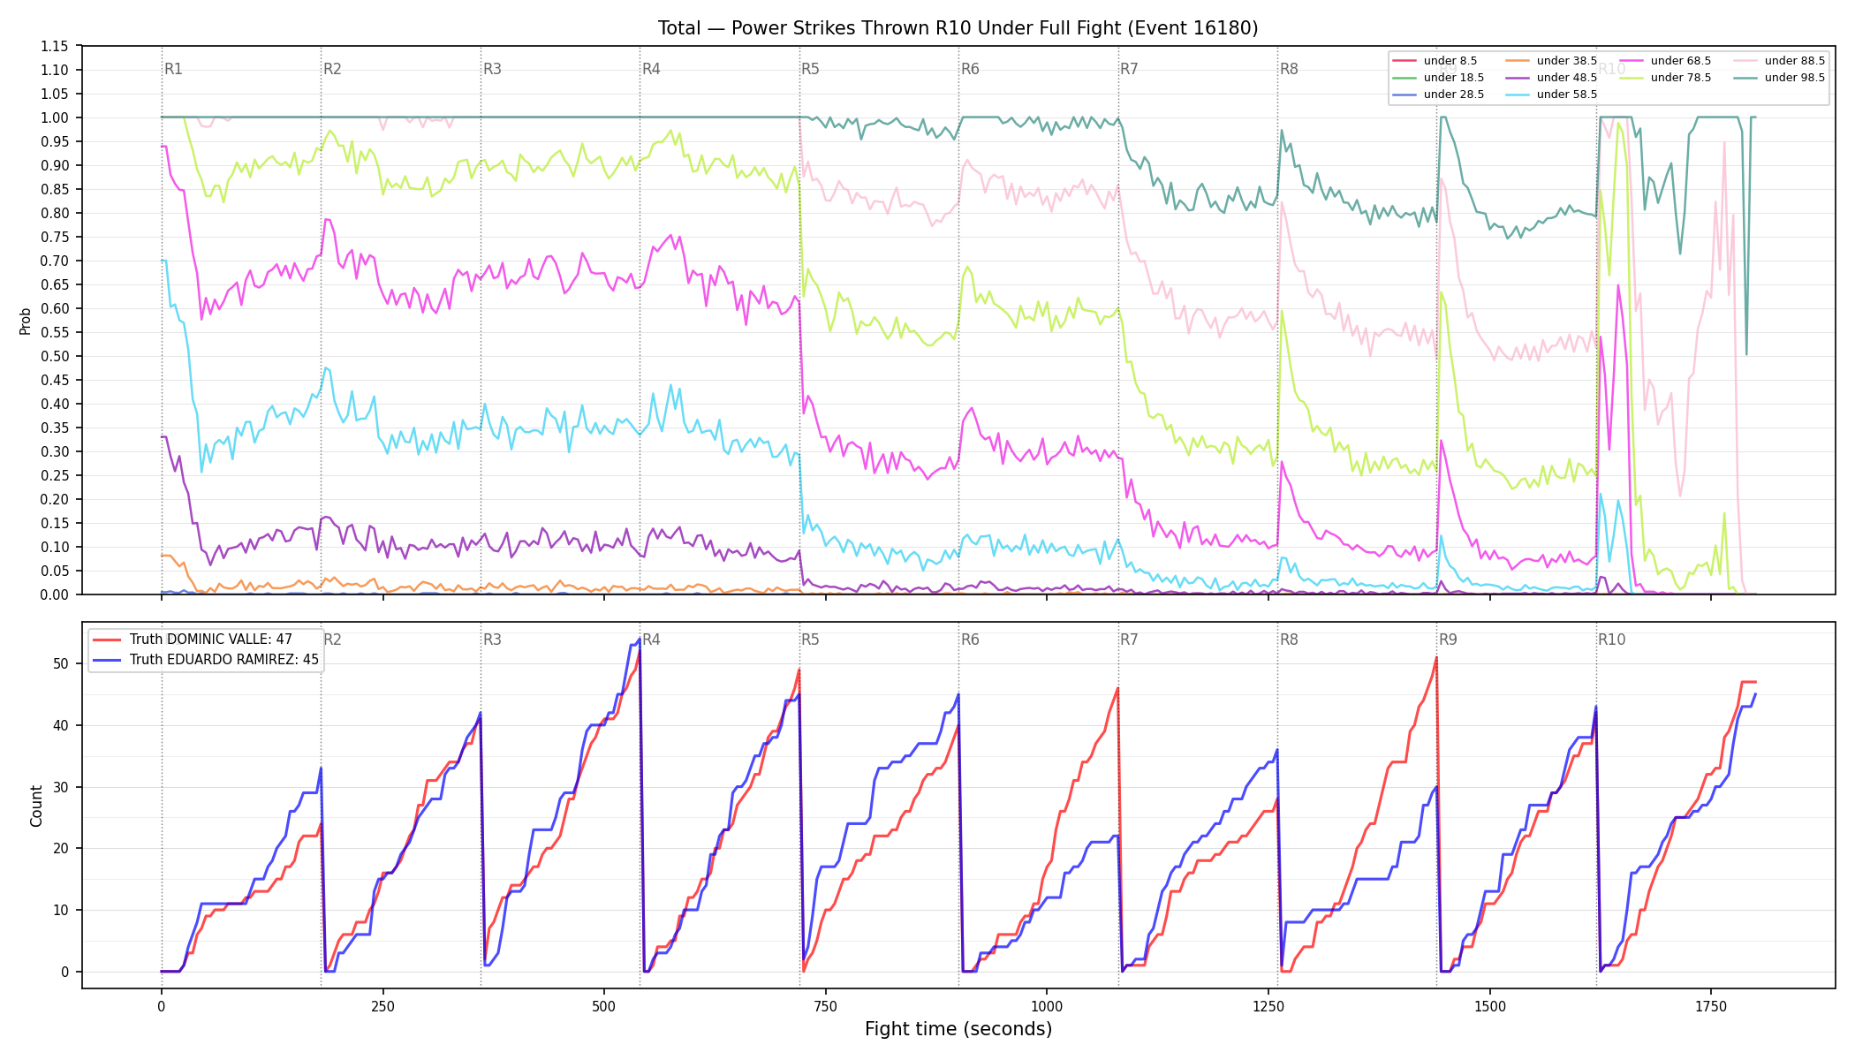Click the 20 tick on the Count axis
Screen dimensions: 1855x1060
pyautogui.click(x=61, y=848)
